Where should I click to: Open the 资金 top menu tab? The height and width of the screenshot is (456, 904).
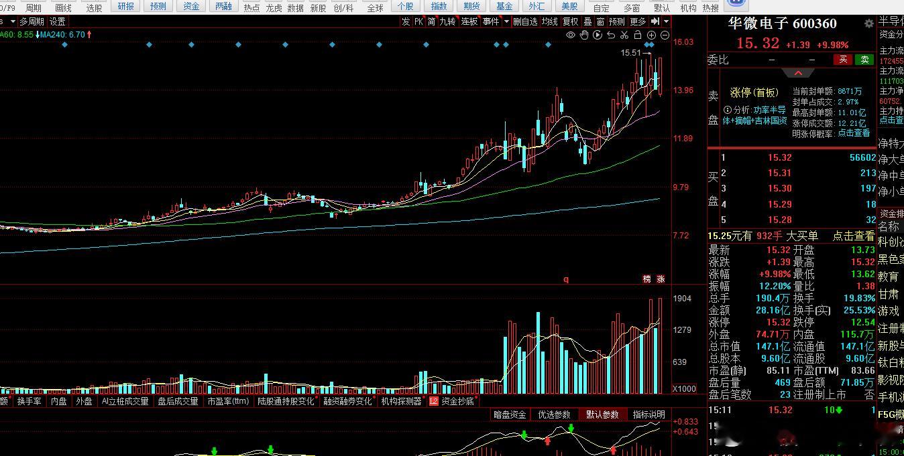192,7
